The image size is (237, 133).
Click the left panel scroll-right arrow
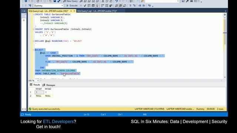click(x=25, y=109)
